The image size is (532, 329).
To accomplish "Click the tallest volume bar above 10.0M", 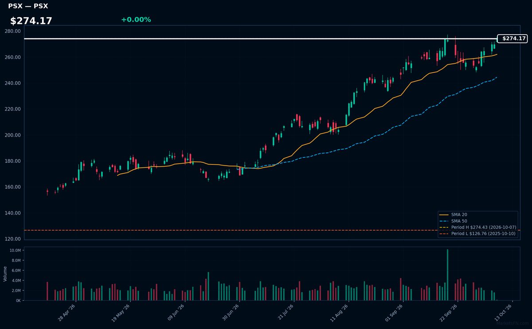I will pyautogui.click(x=447, y=275).
